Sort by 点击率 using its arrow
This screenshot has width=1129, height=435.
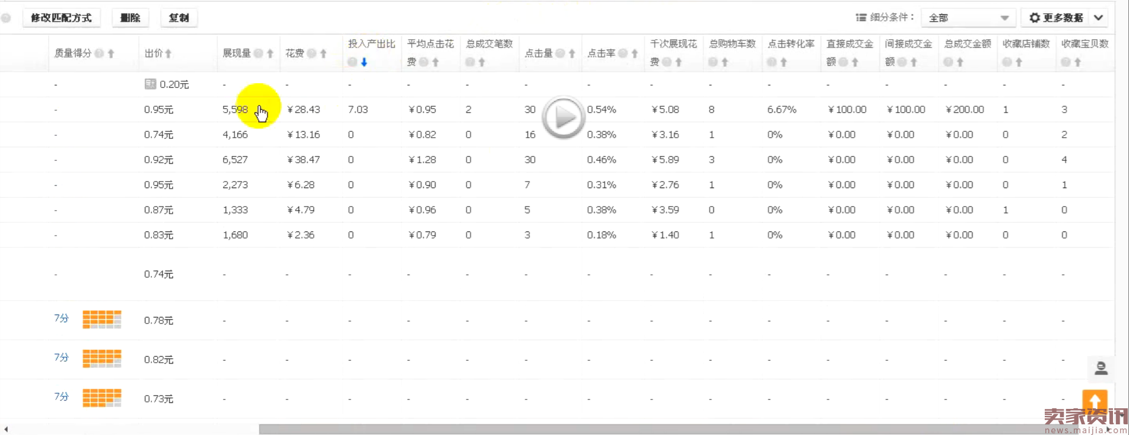coord(635,53)
